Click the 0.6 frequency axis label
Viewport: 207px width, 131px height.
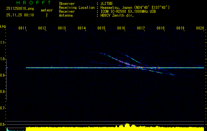click(3, 124)
